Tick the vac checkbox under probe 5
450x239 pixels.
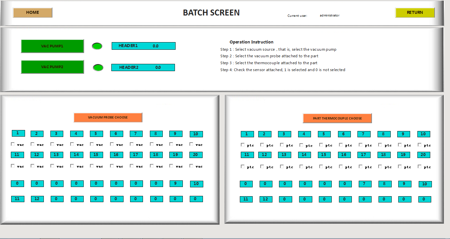(x=92, y=144)
